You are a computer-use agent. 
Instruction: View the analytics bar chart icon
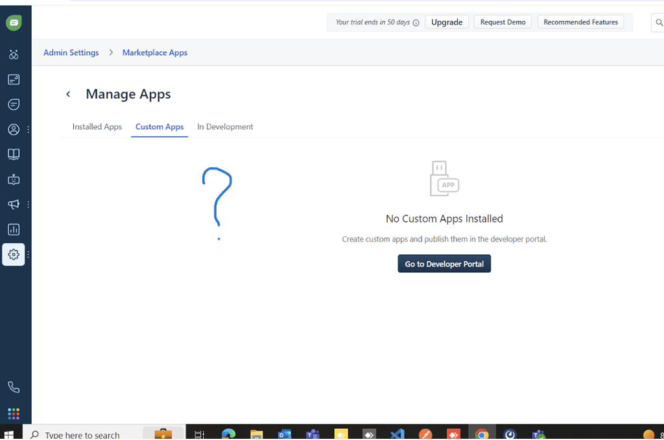14,229
